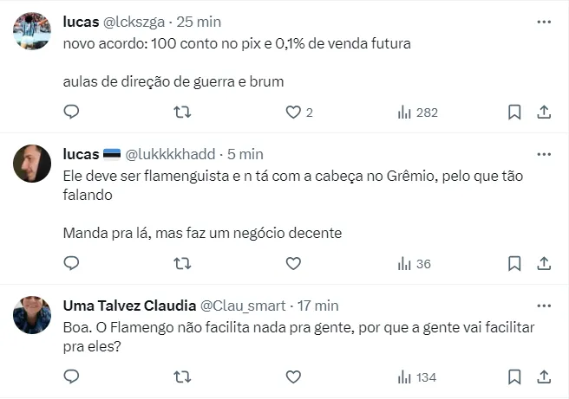Reply to the @lckszga tweet
This screenshot has height=399, width=569.
click(72, 112)
